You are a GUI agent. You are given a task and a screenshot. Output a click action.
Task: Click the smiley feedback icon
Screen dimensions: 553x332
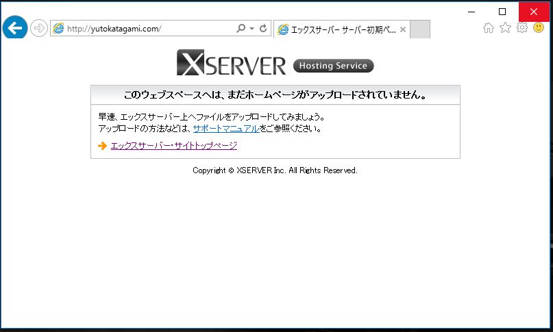pos(539,27)
